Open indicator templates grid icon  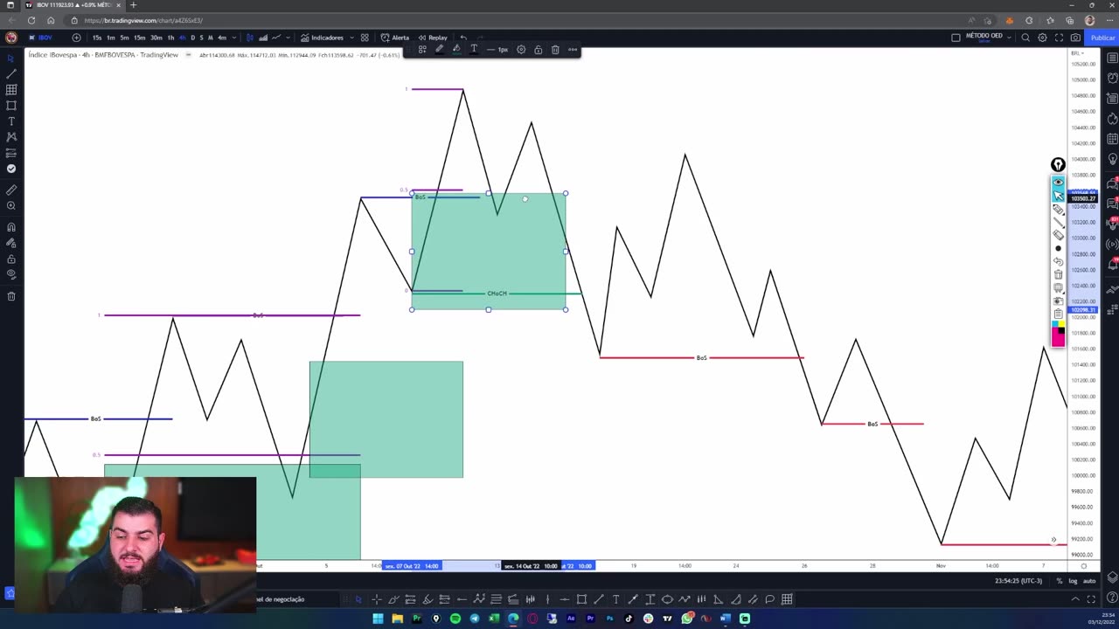[x=365, y=38]
